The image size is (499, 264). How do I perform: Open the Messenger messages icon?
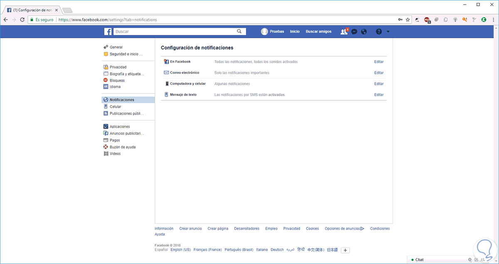pyautogui.click(x=354, y=32)
